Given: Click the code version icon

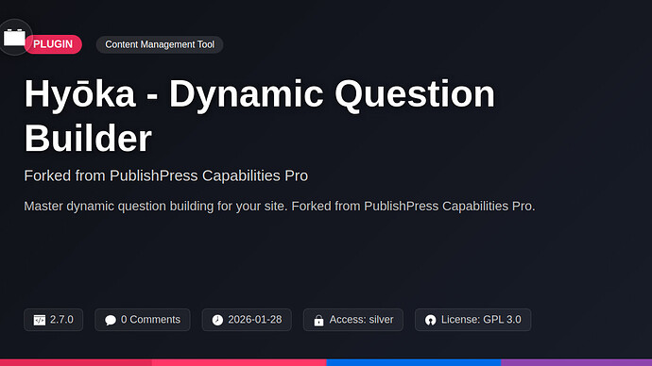Looking at the screenshot, I should [x=40, y=320].
